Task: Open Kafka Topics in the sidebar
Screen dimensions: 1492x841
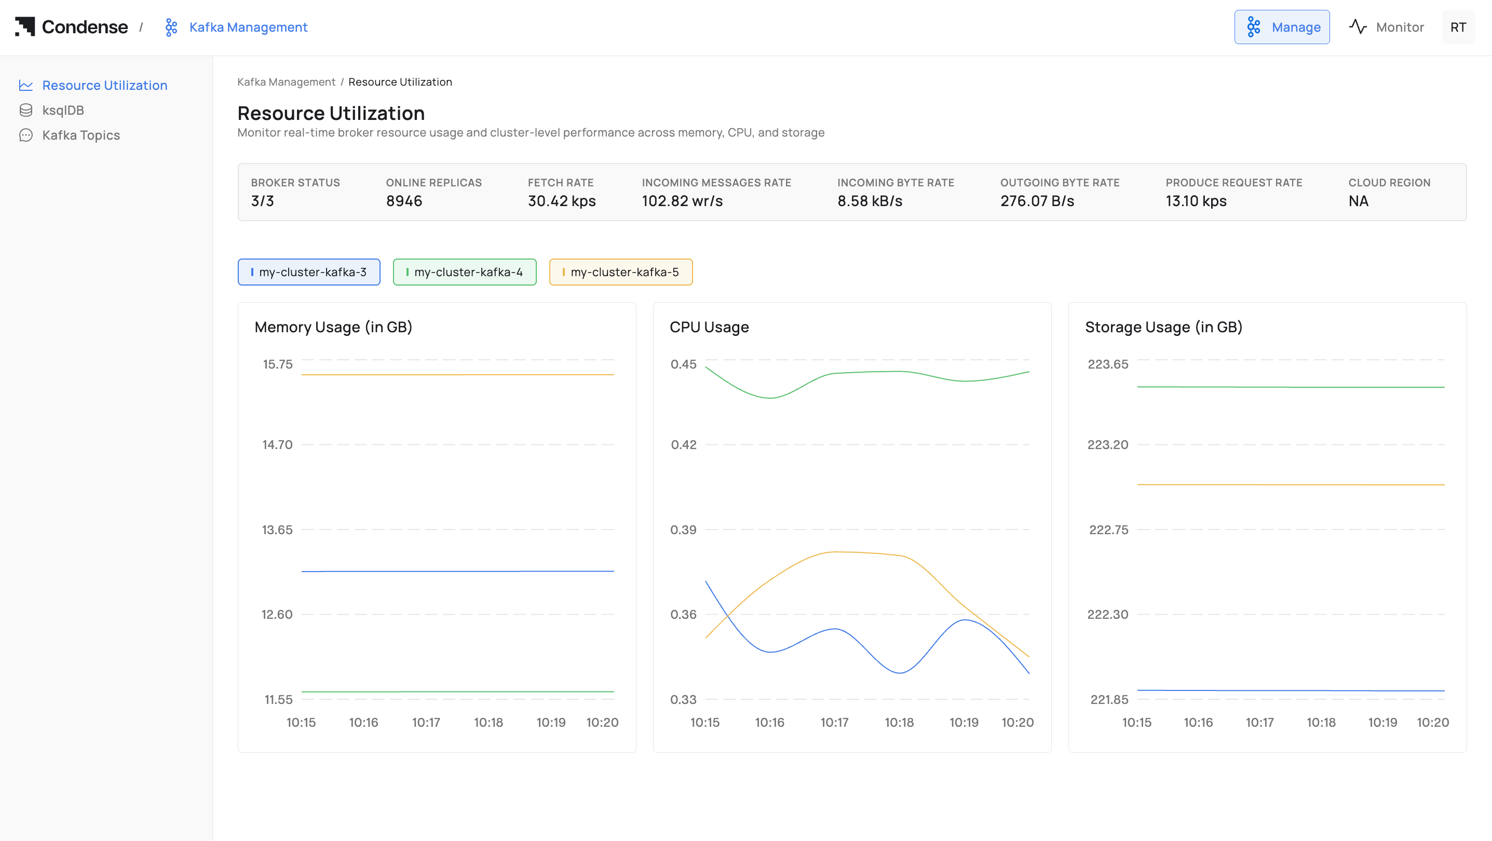Action: click(81, 135)
